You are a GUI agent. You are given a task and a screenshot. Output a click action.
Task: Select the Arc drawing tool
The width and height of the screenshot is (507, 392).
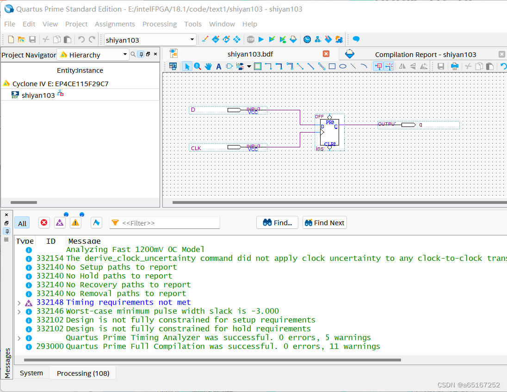(x=364, y=66)
